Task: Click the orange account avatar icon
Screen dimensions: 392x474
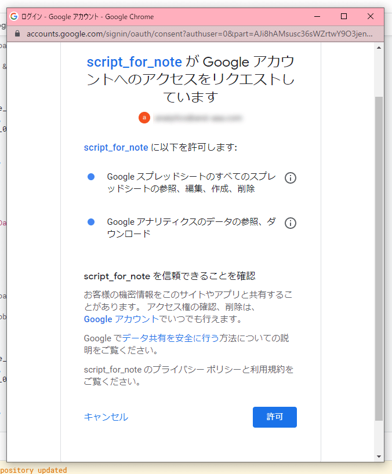Action: pyautogui.click(x=144, y=118)
